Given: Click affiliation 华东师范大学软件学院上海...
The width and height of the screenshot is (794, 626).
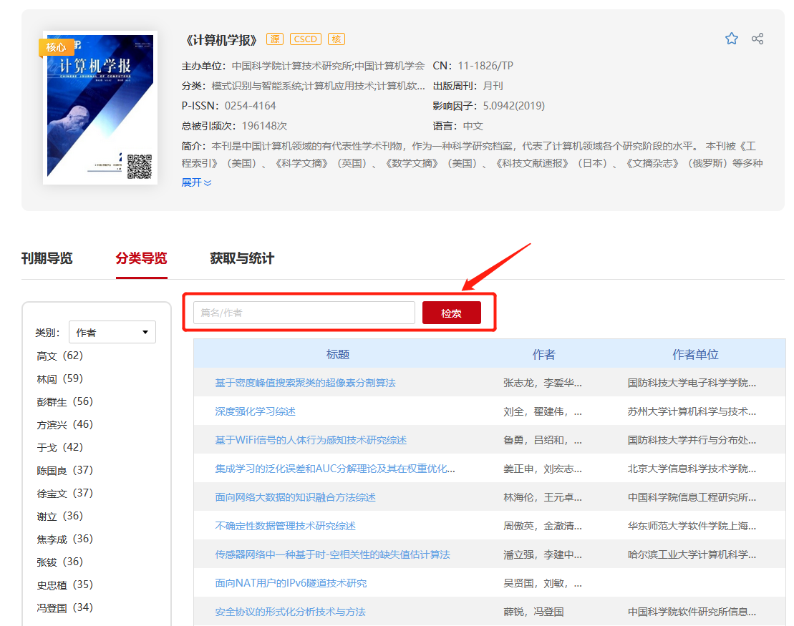Looking at the screenshot, I should [x=692, y=526].
